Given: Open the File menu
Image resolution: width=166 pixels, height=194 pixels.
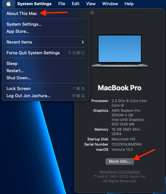Looking at the screenshot, I should coord(61,4).
